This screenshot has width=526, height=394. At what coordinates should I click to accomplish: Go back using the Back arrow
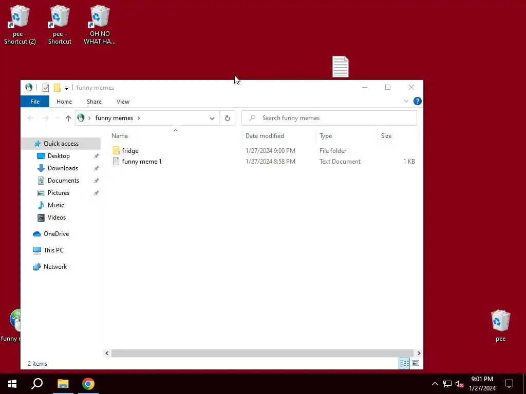pyautogui.click(x=30, y=118)
